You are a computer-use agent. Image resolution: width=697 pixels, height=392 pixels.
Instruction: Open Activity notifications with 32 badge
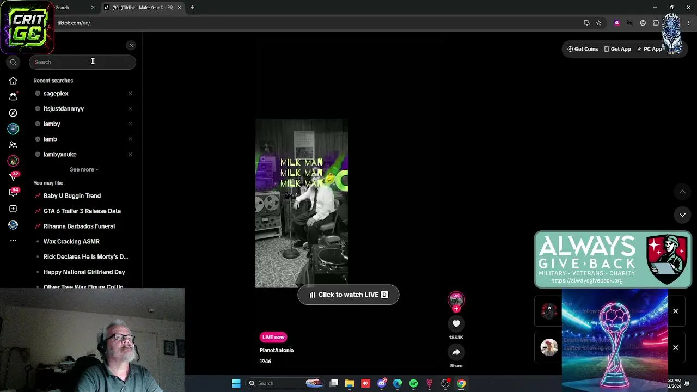coord(13,176)
